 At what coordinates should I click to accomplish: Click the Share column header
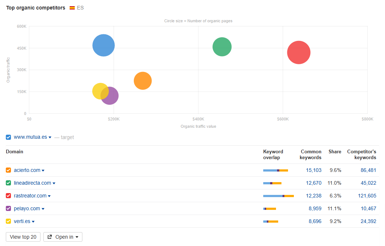(x=335, y=151)
